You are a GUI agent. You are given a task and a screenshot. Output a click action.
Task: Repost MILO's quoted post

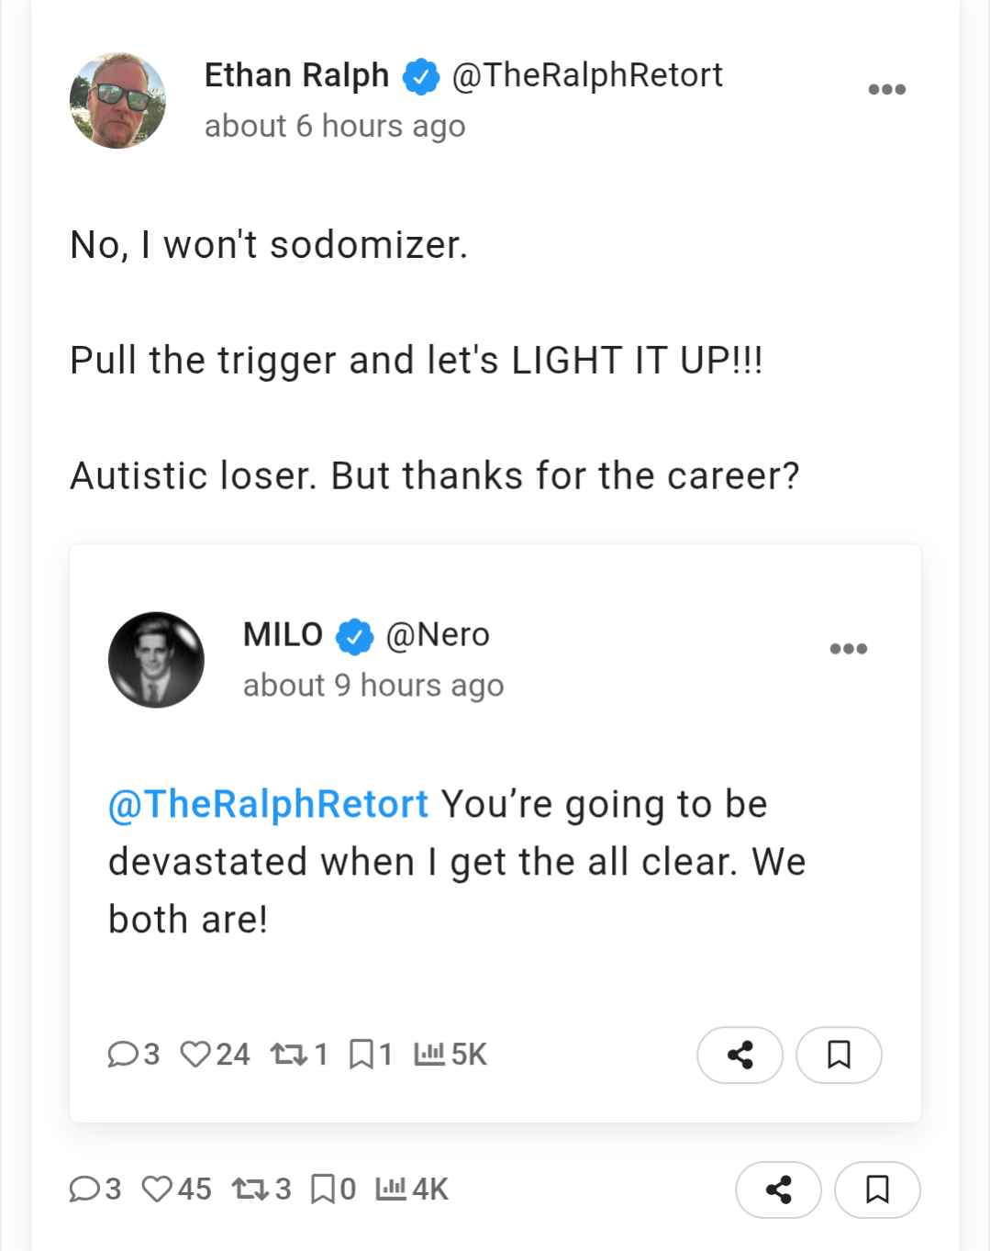(x=288, y=1055)
